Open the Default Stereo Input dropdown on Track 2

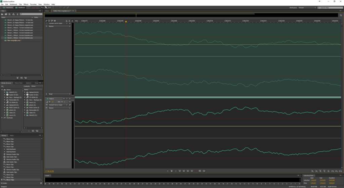pos(58,105)
